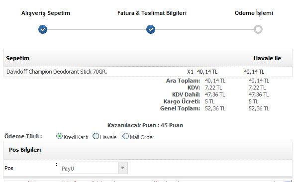Select the Mail Order payment option
The image size is (294, 182).
point(125,136)
